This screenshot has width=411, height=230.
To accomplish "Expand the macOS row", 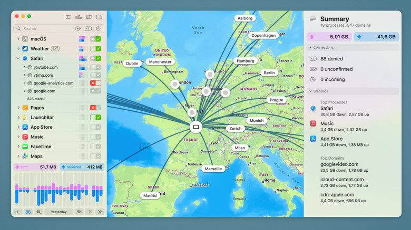I will tap(18, 39).
